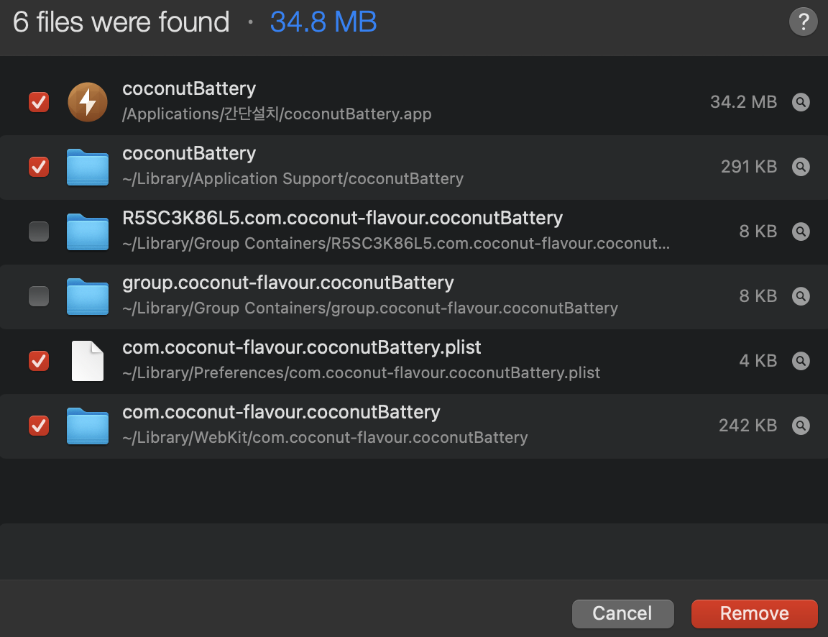Click the Cancel button
This screenshot has width=828, height=637.
click(622, 614)
